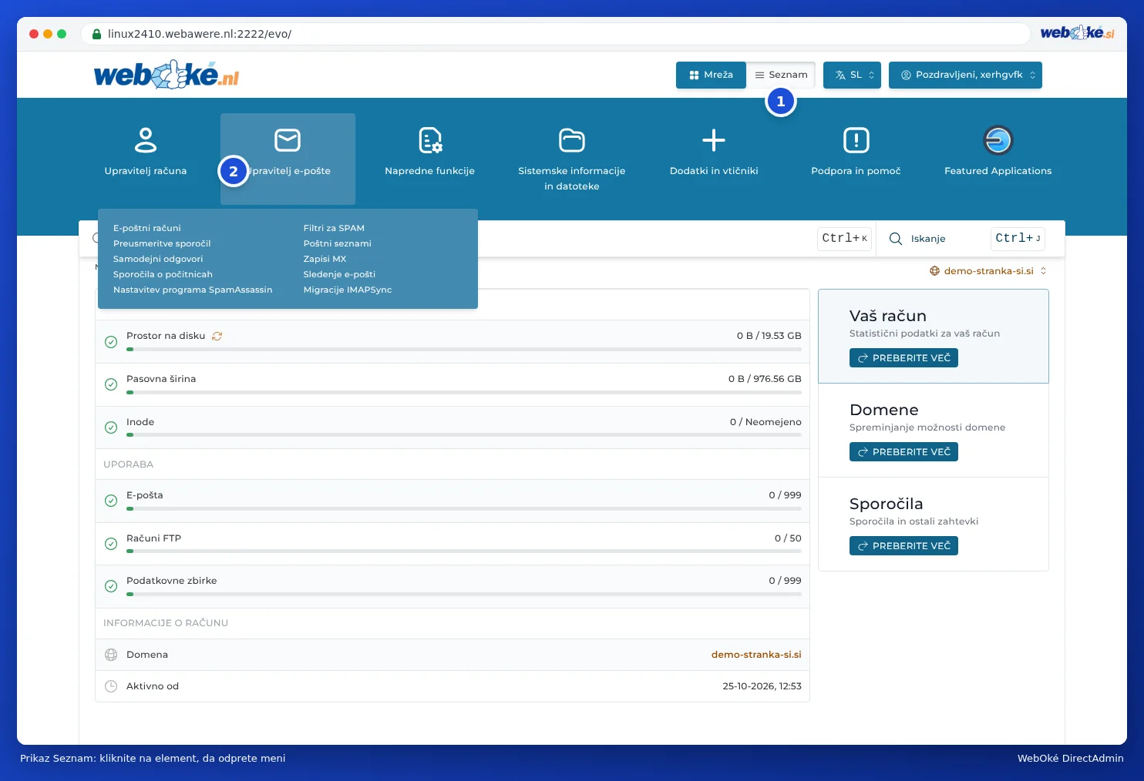
Task: Open Migracije IMAPSync menu entry
Action: [x=348, y=290]
